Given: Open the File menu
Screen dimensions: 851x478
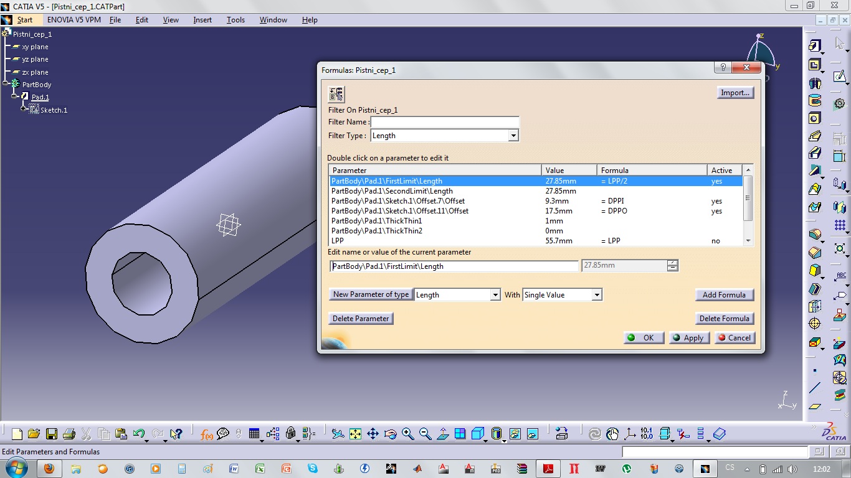Looking at the screenshot, I should (115, 20).
